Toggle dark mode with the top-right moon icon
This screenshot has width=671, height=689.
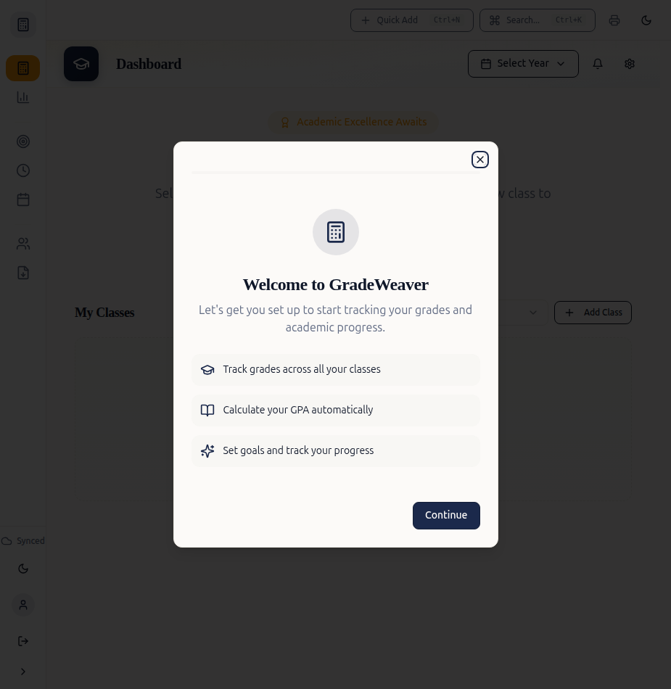646,20
